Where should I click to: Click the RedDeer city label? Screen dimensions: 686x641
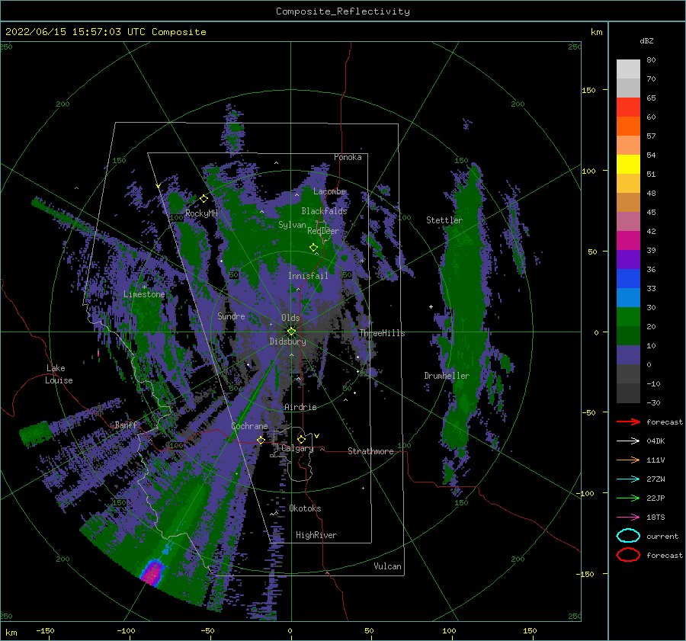click(x=323, y=231)
